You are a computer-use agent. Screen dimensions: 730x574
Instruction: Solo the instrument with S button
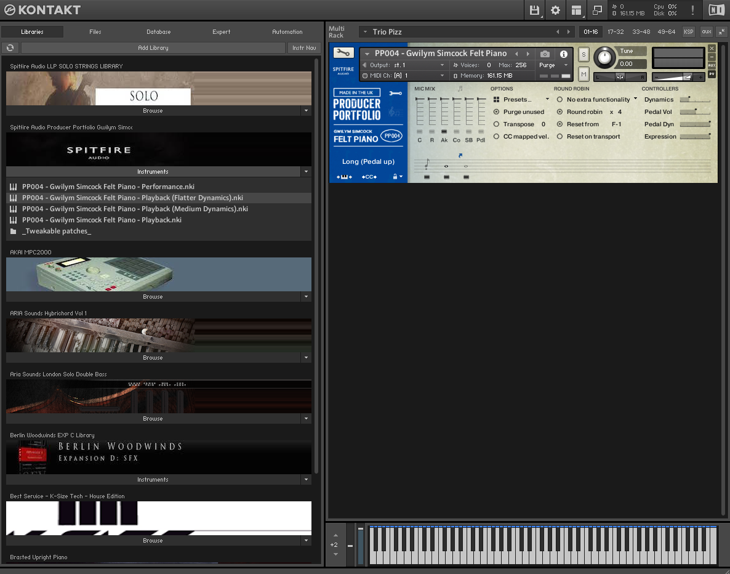coord(584,55)
